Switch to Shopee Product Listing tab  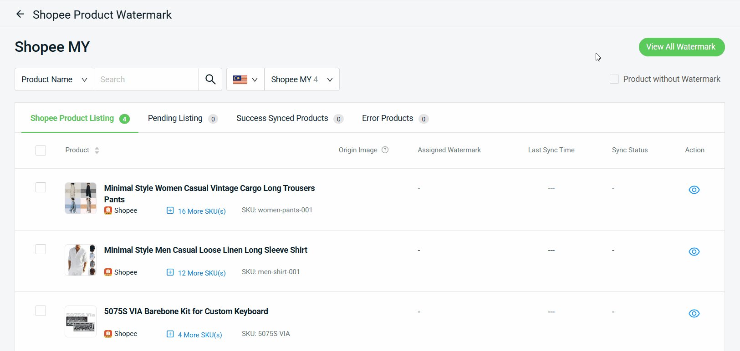tap(80, 118)
